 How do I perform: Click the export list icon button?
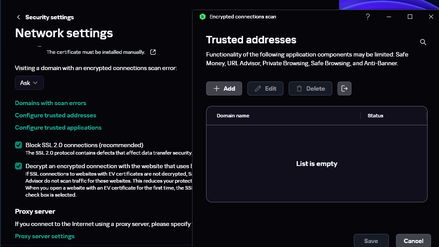pyautogui.click(x=345, y=88)
